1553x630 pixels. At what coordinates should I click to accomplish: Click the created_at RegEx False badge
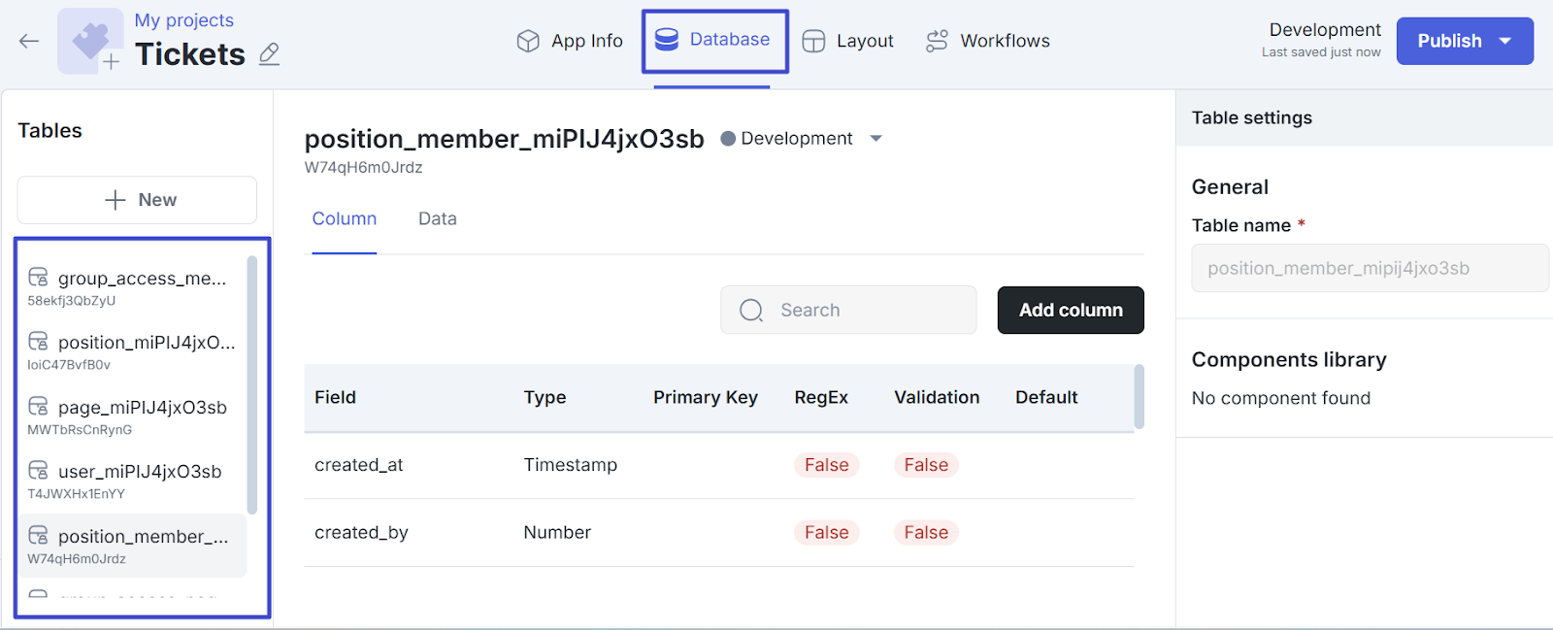[x=826, y=465]
